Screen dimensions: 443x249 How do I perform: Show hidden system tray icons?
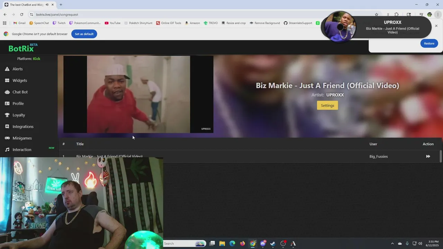(x=392, y=243)
